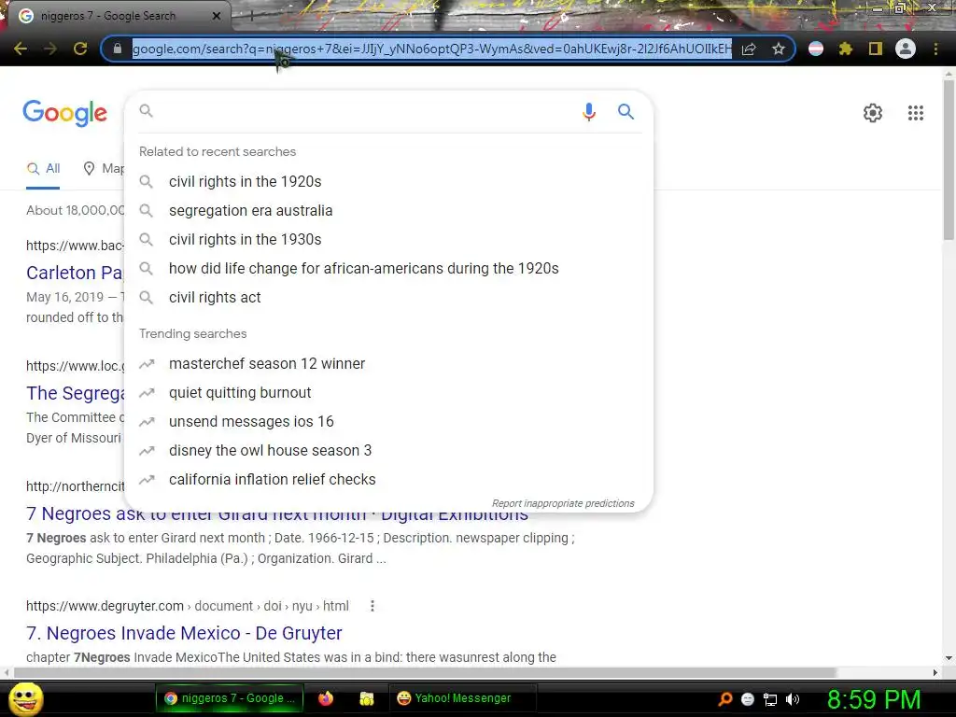The image size is (956, 717).
Task: Click the 8:59 PM taskbar clock
Action: click(874, 699)
